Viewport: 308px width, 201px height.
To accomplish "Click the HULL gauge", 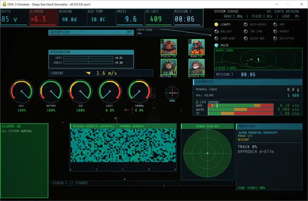I will [x=21, y=91].
